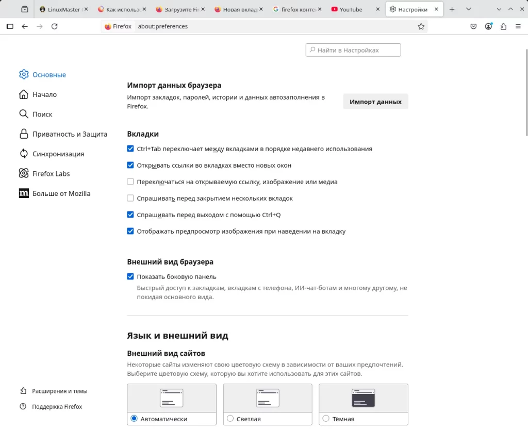The height and width of the screenshot is (429, 528).
Task: Close the Настройки tab
Action: 436,9
